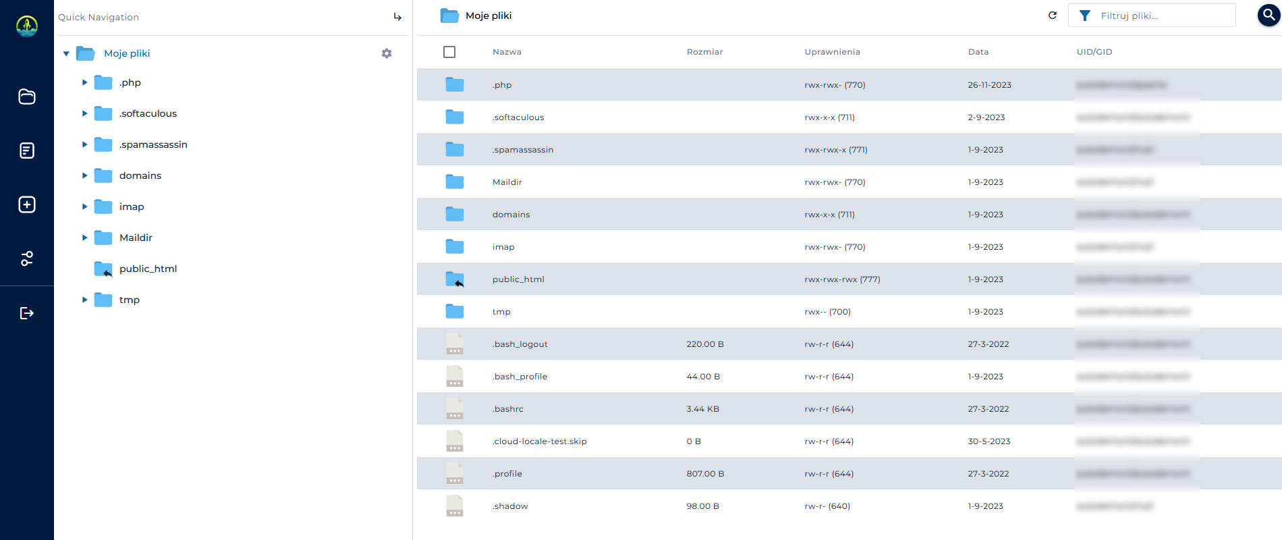Open the settings sliders sidebar icon
Screen dimensions: 1282x540
tap(27, 259)
